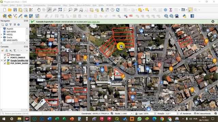Screen dimensions: 218x122
Task: Open the Windows Start menu
Action: click(4, 119)
